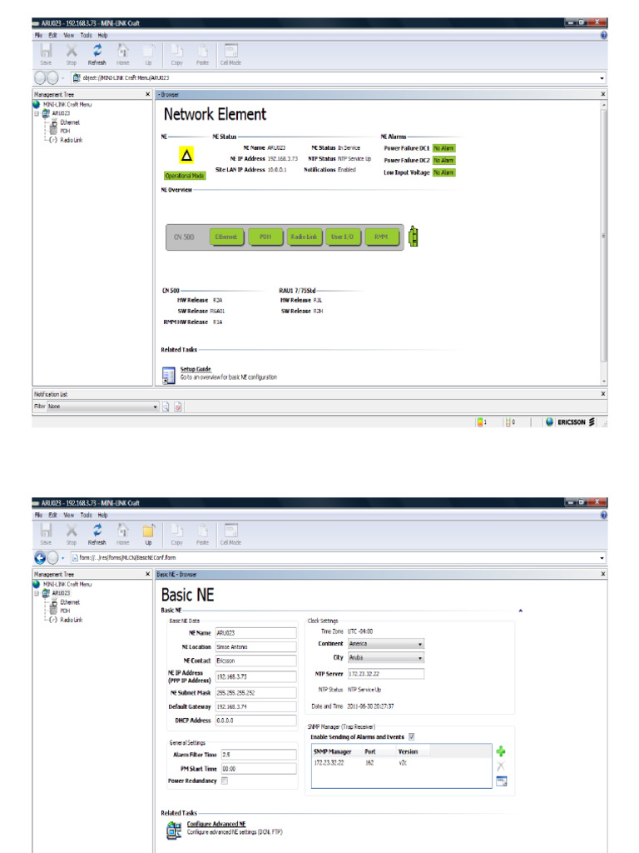Click Cell Mode icon in Network Element window
Image resolution: width=639 pixels, height=853 pixels.
pos(231,51)
